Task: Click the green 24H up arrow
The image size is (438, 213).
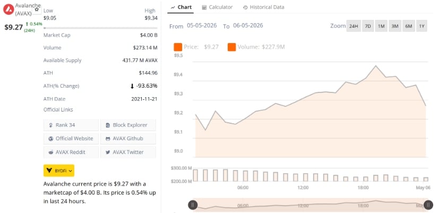Action: tap(27, 24)
